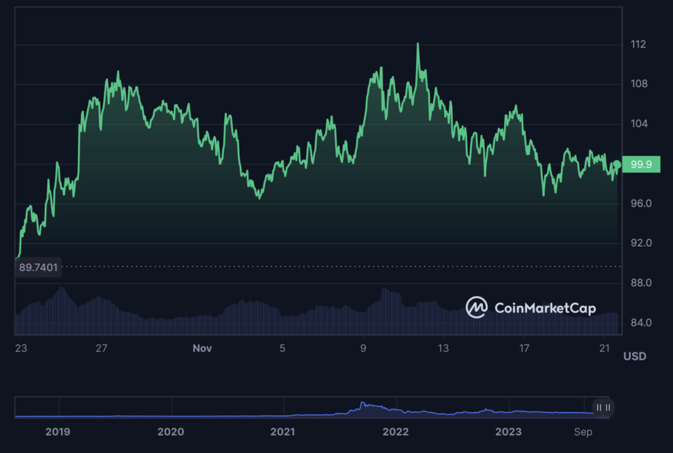Click the 5 date label on the x-axis
This screenshot has width=673, height=453.
[x=283, y=348]
